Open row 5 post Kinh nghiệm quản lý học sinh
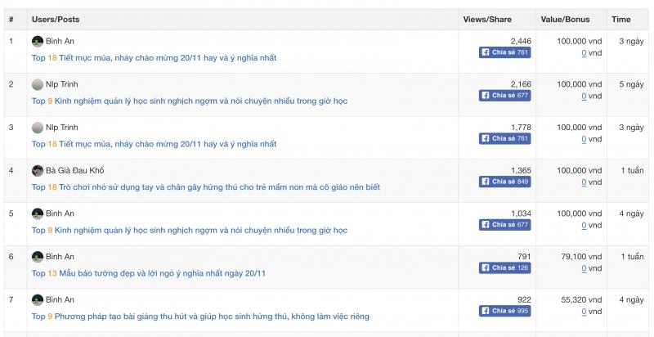Screen dimensions: 654x337 [190, 230]
